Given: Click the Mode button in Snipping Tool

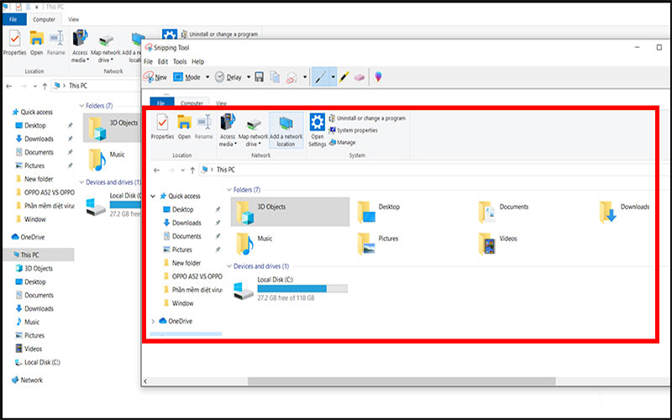Looking at the screenshot, I should click(x=186, y=77).
